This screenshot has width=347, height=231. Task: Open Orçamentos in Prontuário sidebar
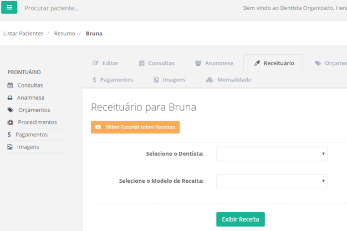tap(34, 110)
